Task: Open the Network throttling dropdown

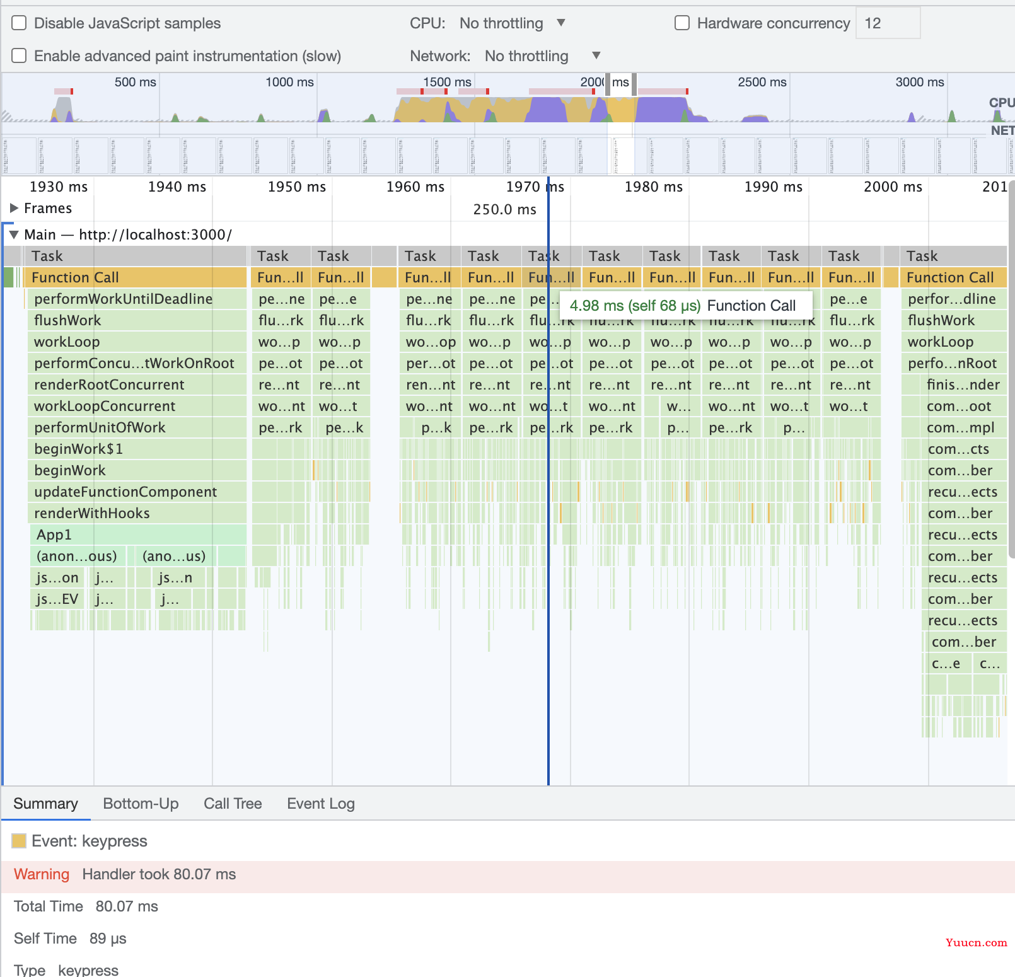Action: [x=542, y=56]
